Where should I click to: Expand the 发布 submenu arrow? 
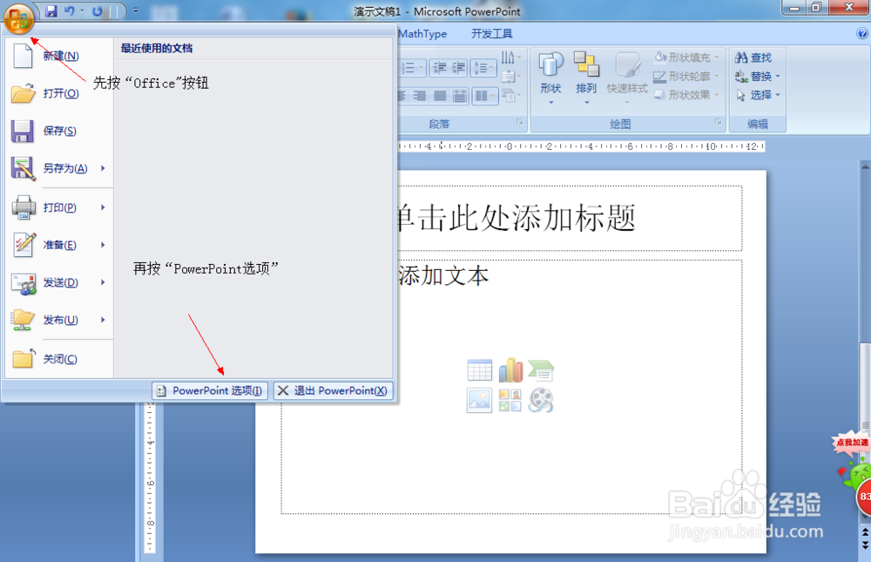tap(103, 320)
